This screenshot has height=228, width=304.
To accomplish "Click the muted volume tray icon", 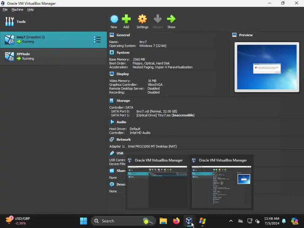I will (x=257, y=221).
